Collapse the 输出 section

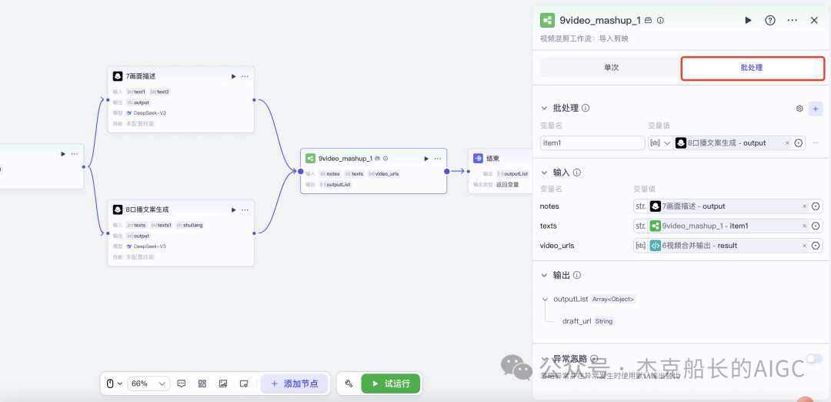click(544, 276)
